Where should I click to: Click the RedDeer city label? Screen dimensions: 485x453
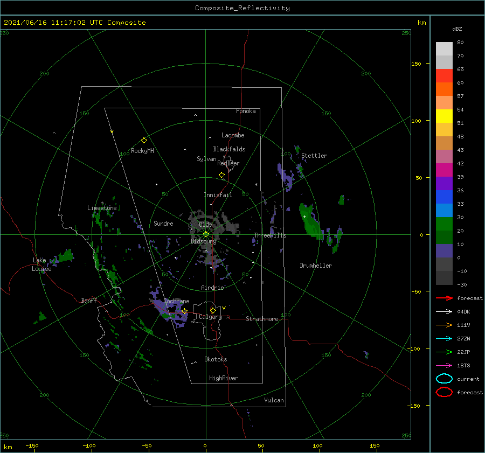point(228,163)
